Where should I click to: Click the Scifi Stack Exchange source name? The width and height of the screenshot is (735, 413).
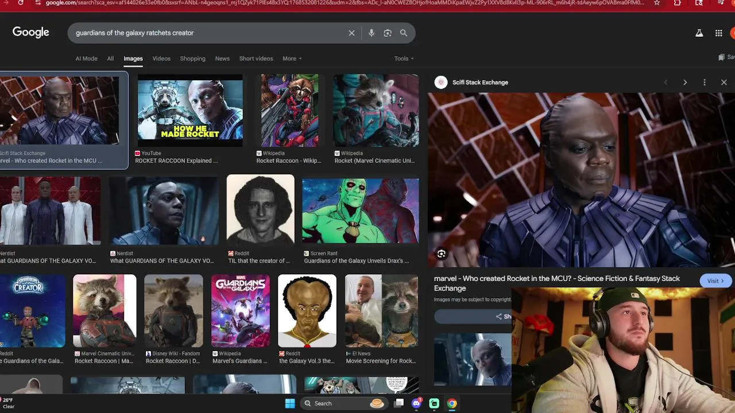[x=480, y=83]
